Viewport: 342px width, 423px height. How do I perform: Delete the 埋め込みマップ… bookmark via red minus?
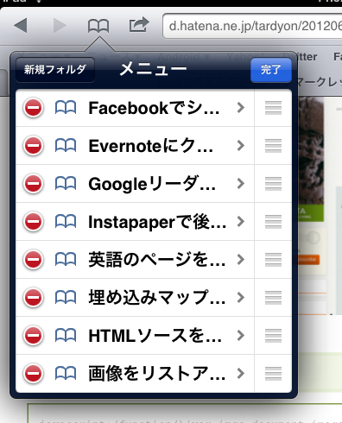click(x=34, y=298)
